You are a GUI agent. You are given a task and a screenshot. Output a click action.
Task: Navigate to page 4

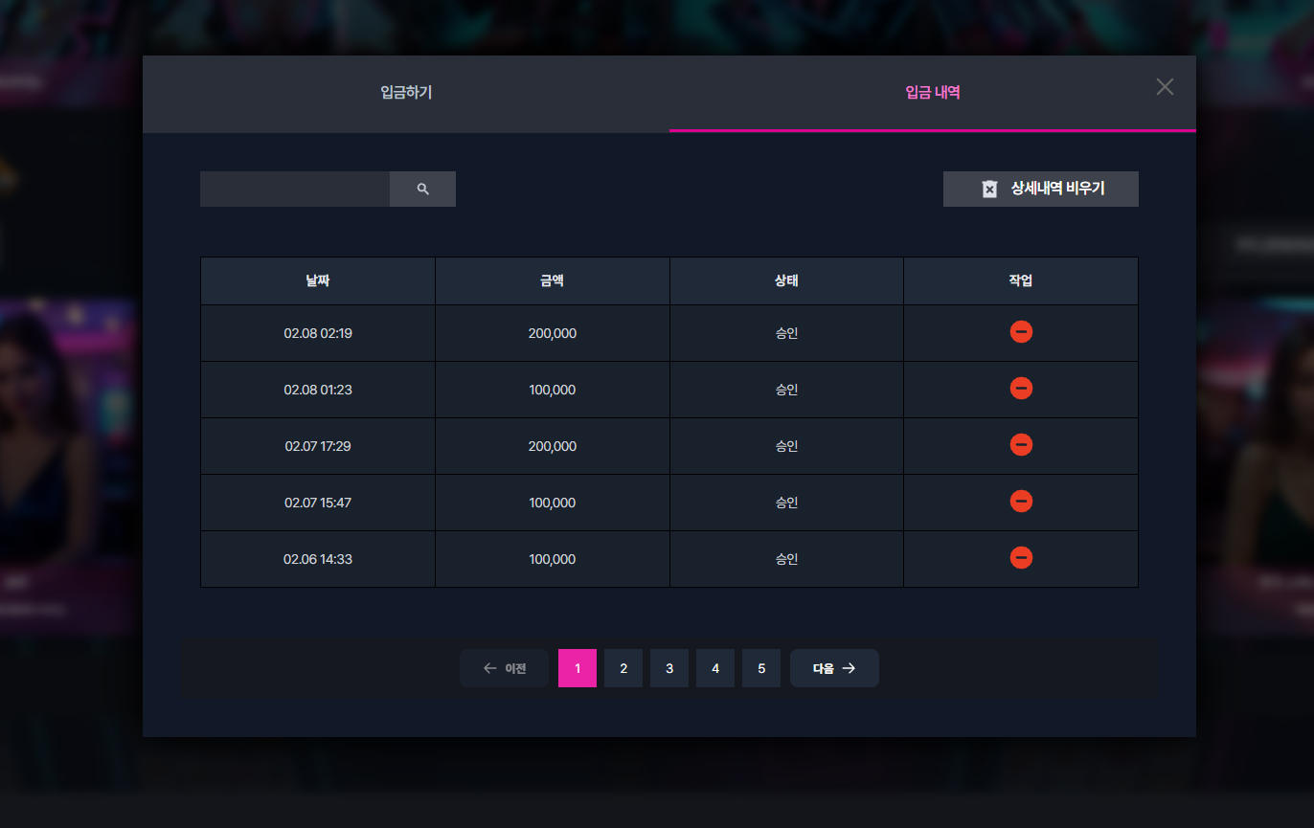[x=715, y=668]
